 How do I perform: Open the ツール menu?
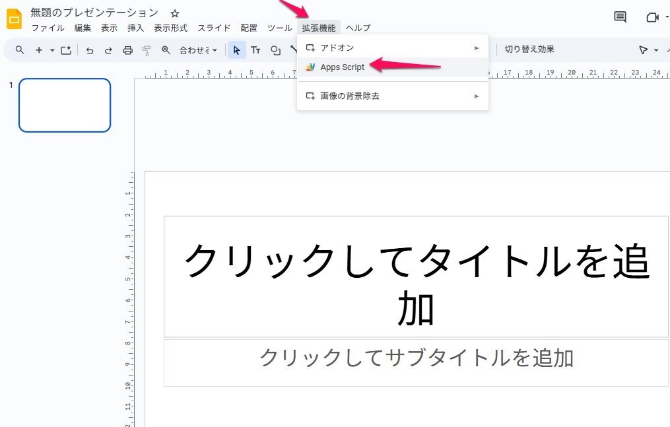point(279,28)
